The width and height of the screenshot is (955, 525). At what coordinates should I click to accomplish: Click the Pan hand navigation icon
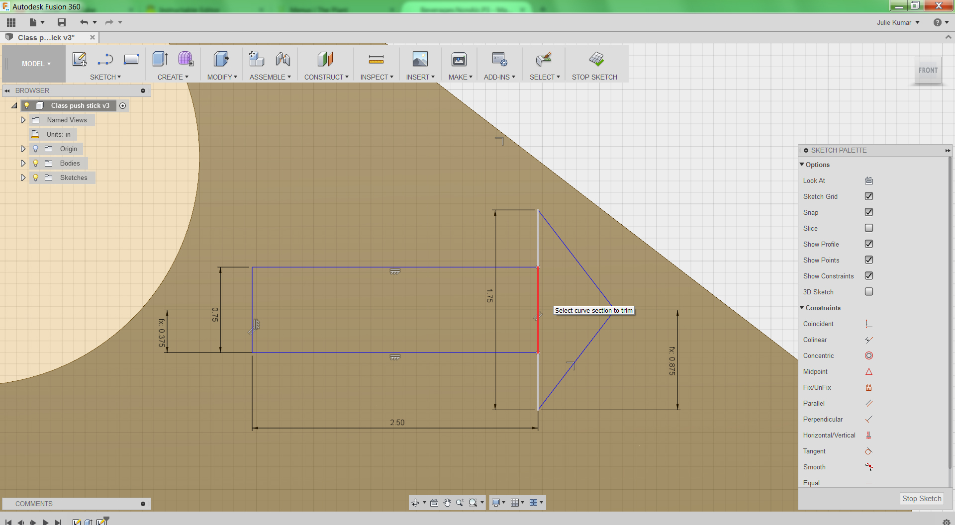(x=447, y=503)
